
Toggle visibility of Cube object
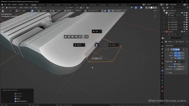(184, 15)
